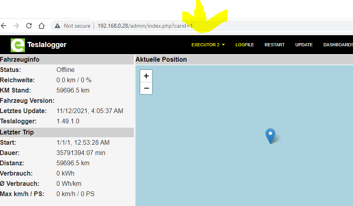Click the Not secure label
This screenshot has height=206, width=353.
77,26
